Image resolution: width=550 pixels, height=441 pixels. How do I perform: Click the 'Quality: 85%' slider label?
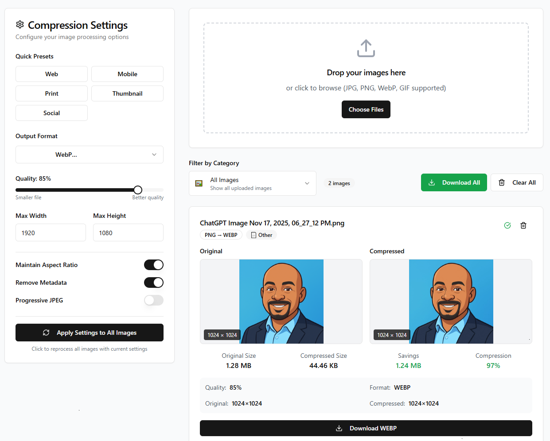(x=33, y=178)
